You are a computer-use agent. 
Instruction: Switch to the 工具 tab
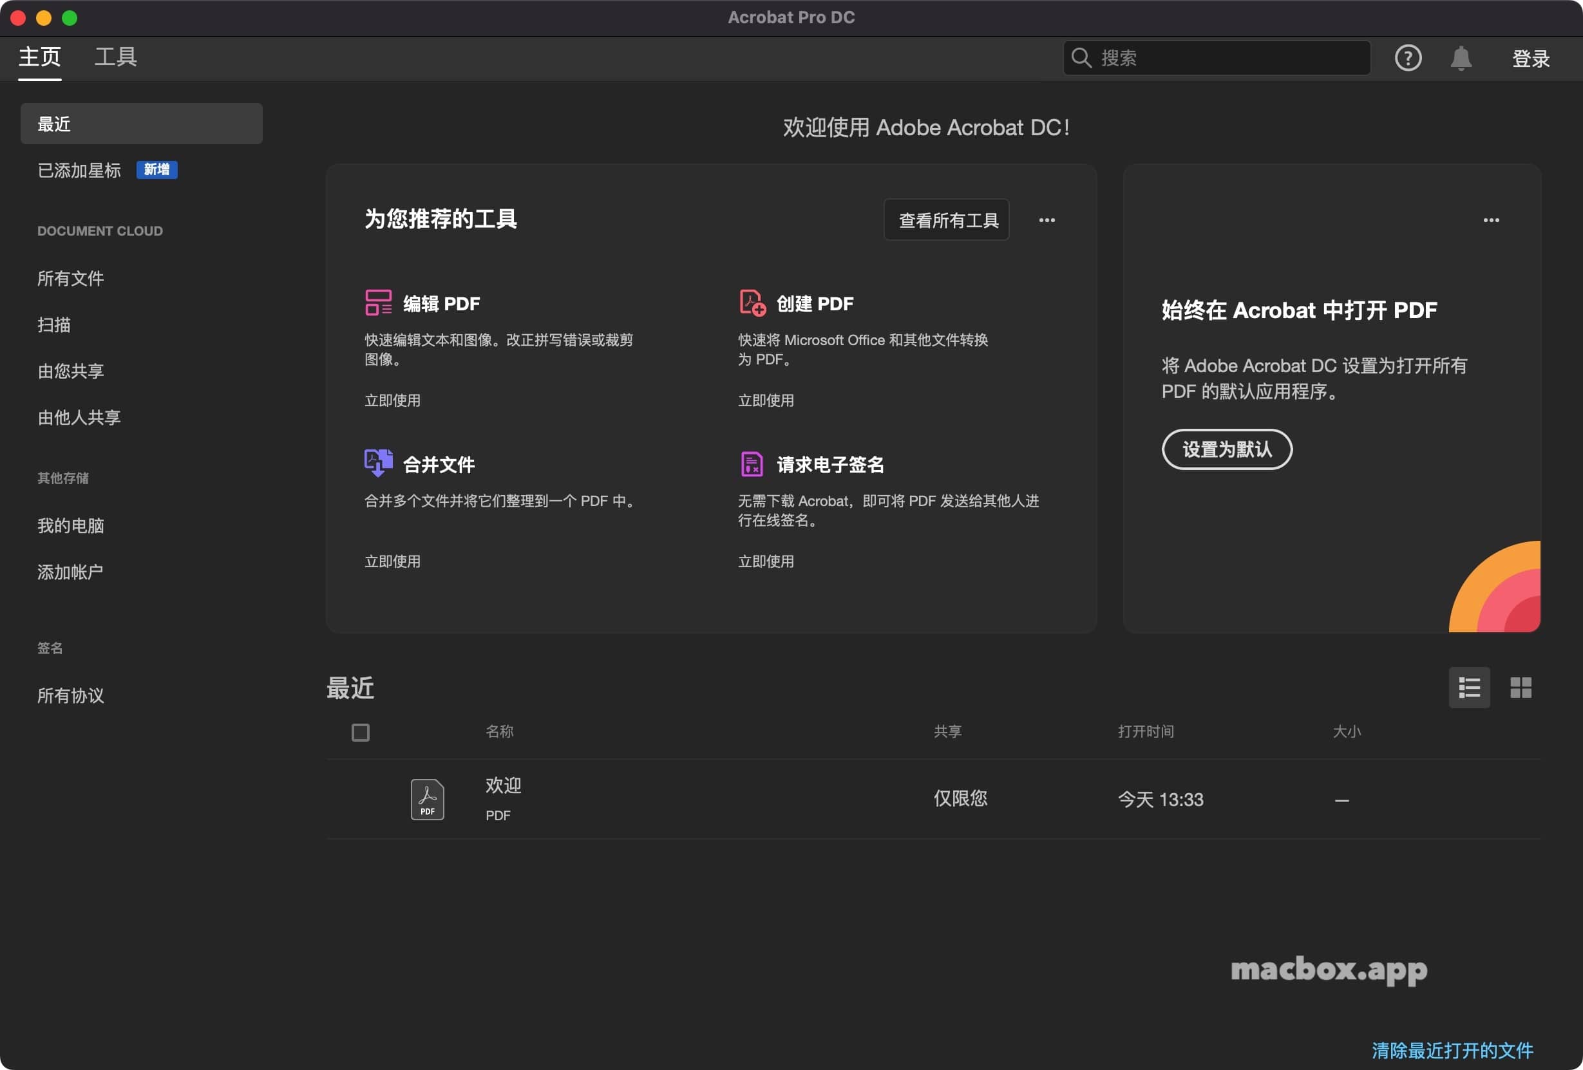tap(116, 57)
